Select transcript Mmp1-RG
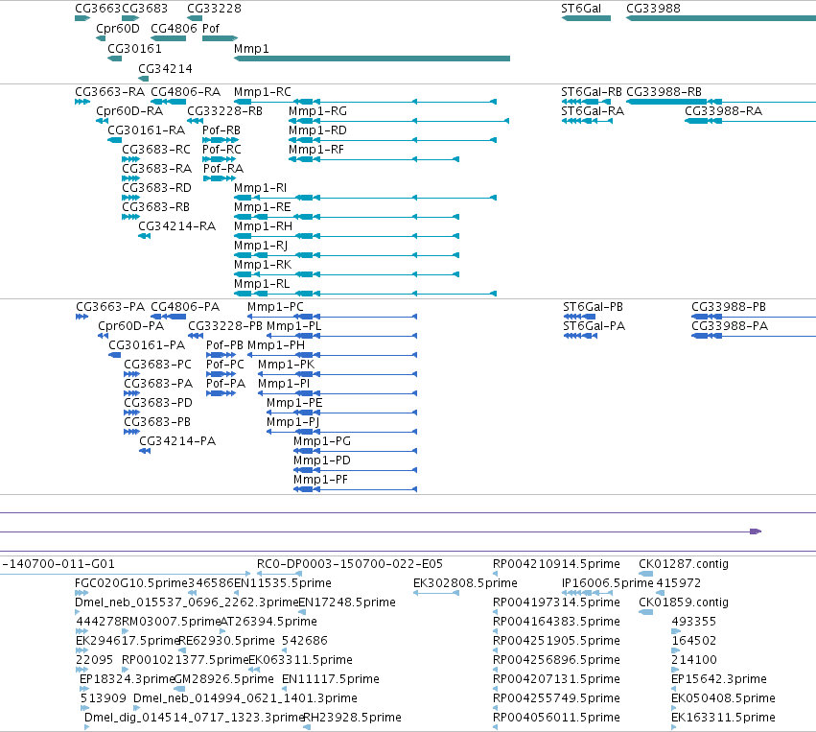Viewport: 816px width, 732px height. pyautogui.click(x=399, y=121)
